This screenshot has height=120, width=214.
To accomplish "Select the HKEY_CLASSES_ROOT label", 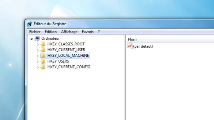I will click(x=66, y=44).
